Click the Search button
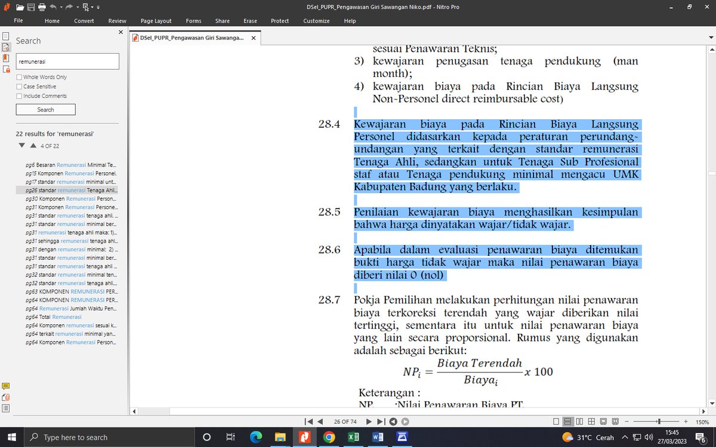This screenshot has width=716, height=447. (45, 110)
